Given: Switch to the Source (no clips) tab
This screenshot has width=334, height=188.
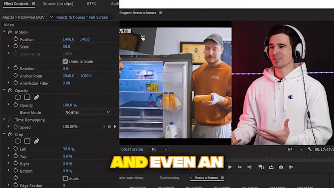Looking at the screenshot, I should [58, 3].
